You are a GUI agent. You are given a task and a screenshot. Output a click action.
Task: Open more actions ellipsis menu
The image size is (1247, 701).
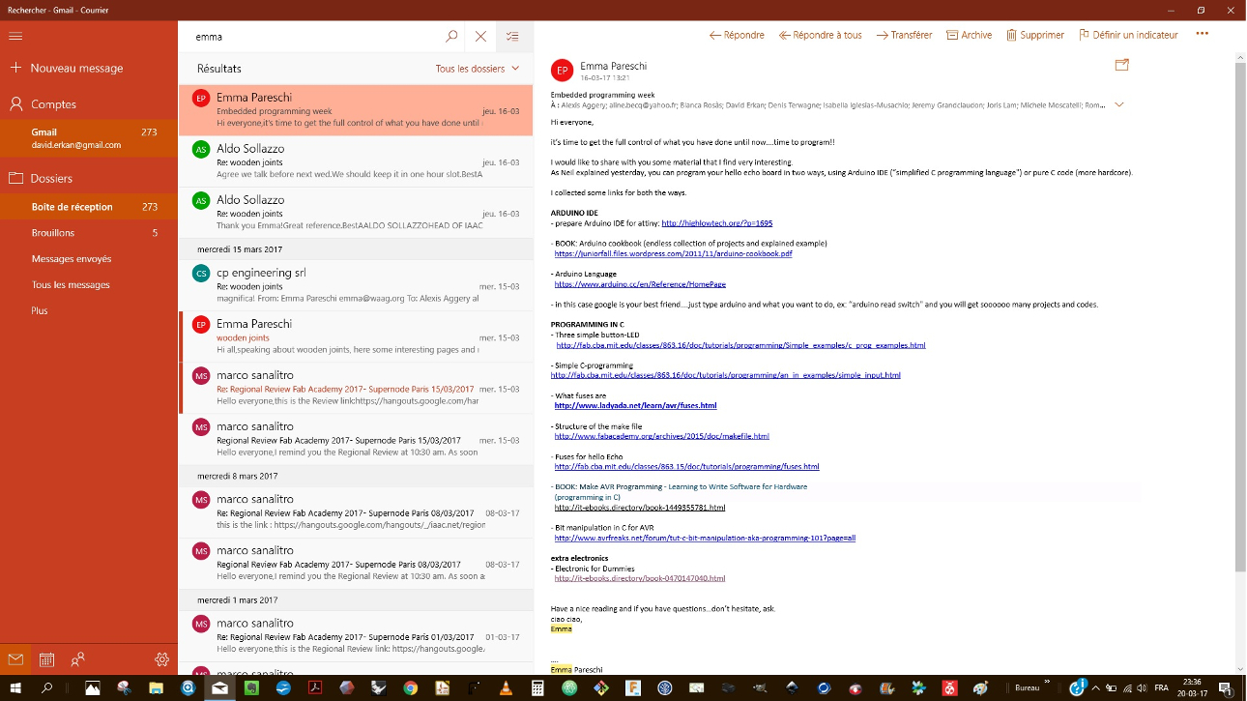tap(1202, 34)
